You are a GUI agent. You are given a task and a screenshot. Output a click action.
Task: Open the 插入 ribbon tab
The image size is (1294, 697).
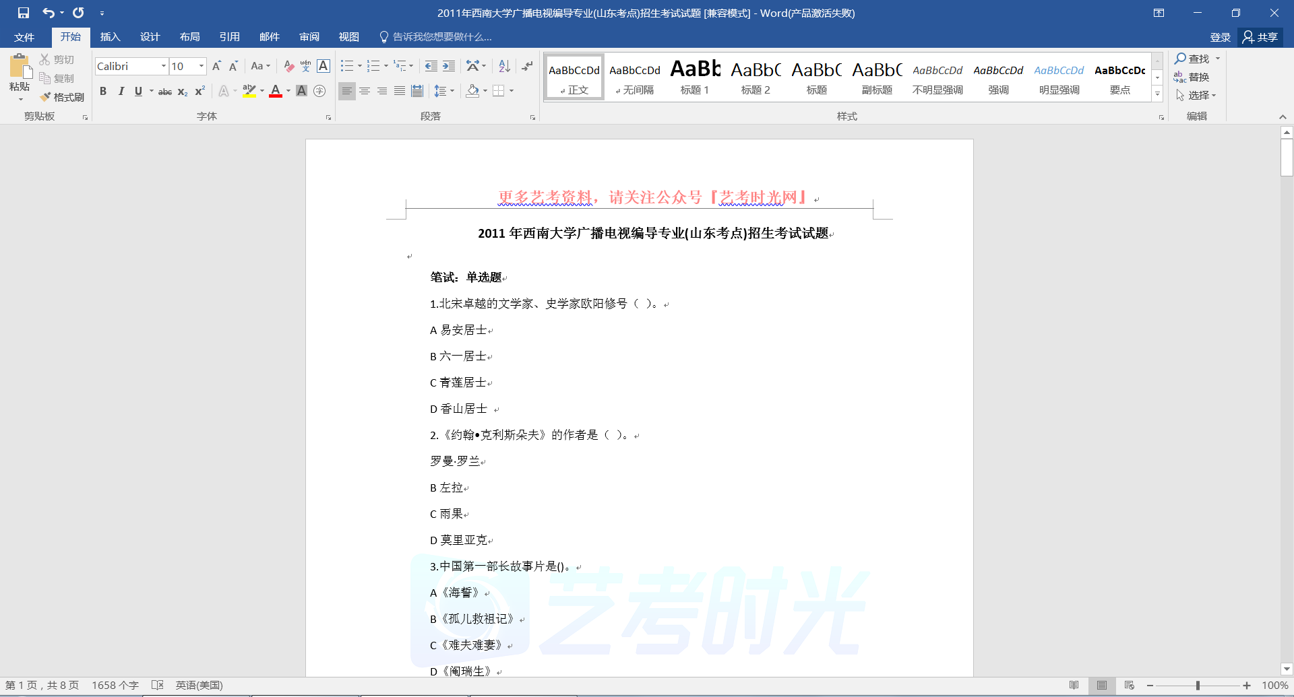pos(110,37)
